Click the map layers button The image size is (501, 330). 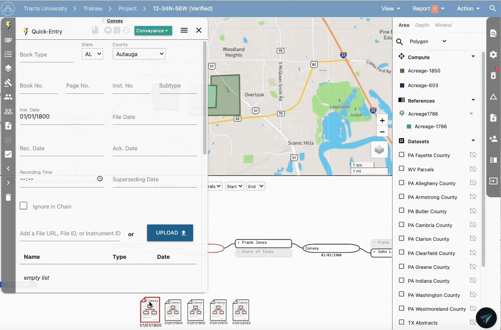click(380, 150)
